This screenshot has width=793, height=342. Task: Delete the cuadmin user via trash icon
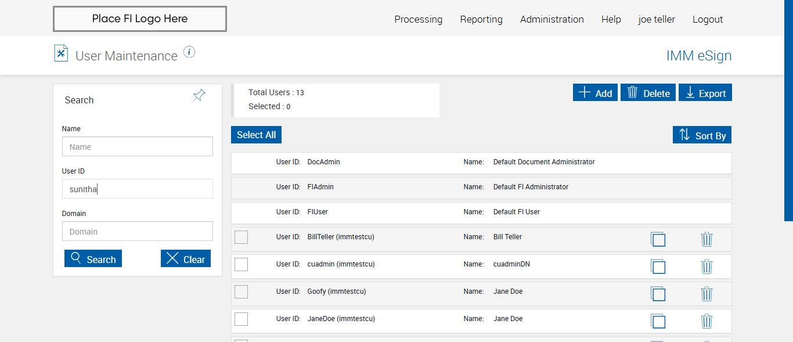pyautogui.click(x=707, y=267)
